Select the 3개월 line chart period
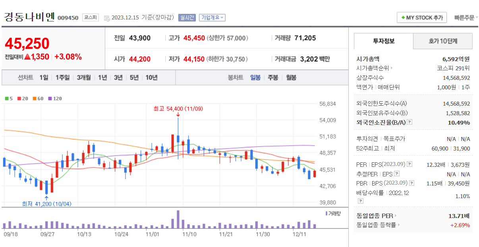The height and width of the screenshot is (247, 479). 84,77
